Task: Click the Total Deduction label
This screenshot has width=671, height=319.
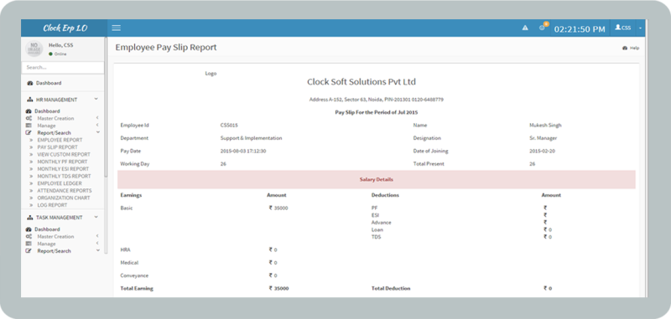Action: click(x=391, y=289)
